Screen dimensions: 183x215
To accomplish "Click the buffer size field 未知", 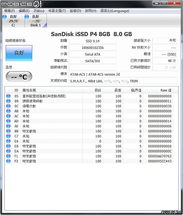I will pyautogui.click(x=165, y=41).
